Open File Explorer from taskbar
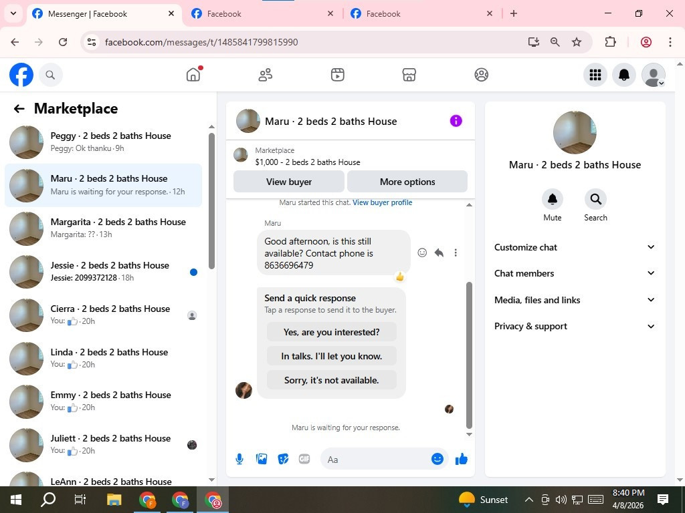 114,500
